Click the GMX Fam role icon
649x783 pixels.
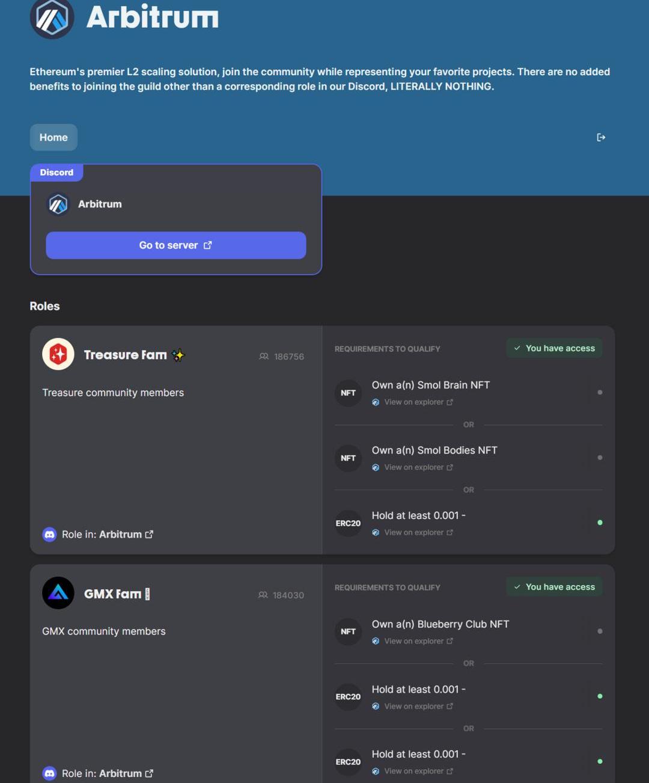[58, 593]
